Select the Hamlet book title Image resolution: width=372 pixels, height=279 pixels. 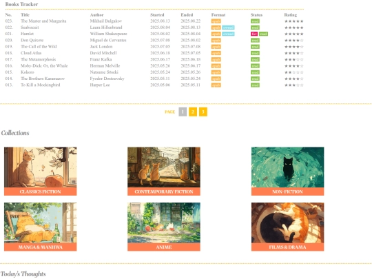click(x=27, y=34)
